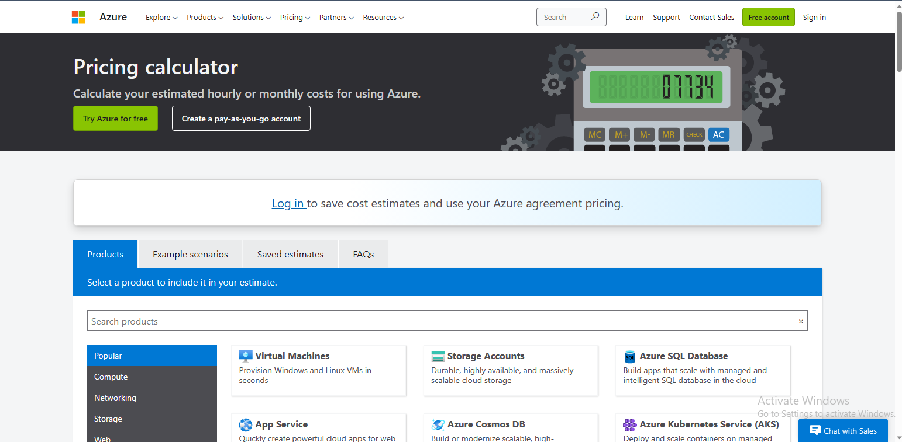Clear the Search products field with the x icon

pos(801,322)
